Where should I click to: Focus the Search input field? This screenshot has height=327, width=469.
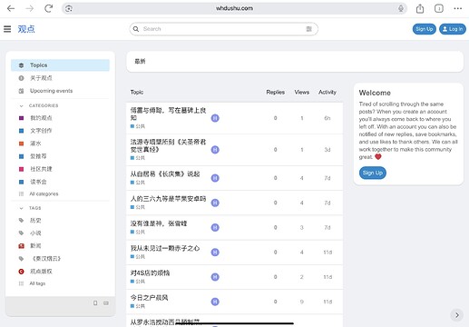coord(223,29)
